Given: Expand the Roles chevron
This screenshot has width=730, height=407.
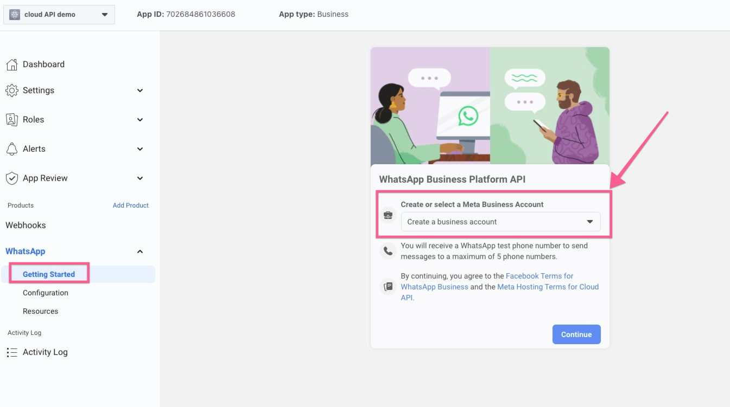Looking at the screenshot, I should click(140, 120).
